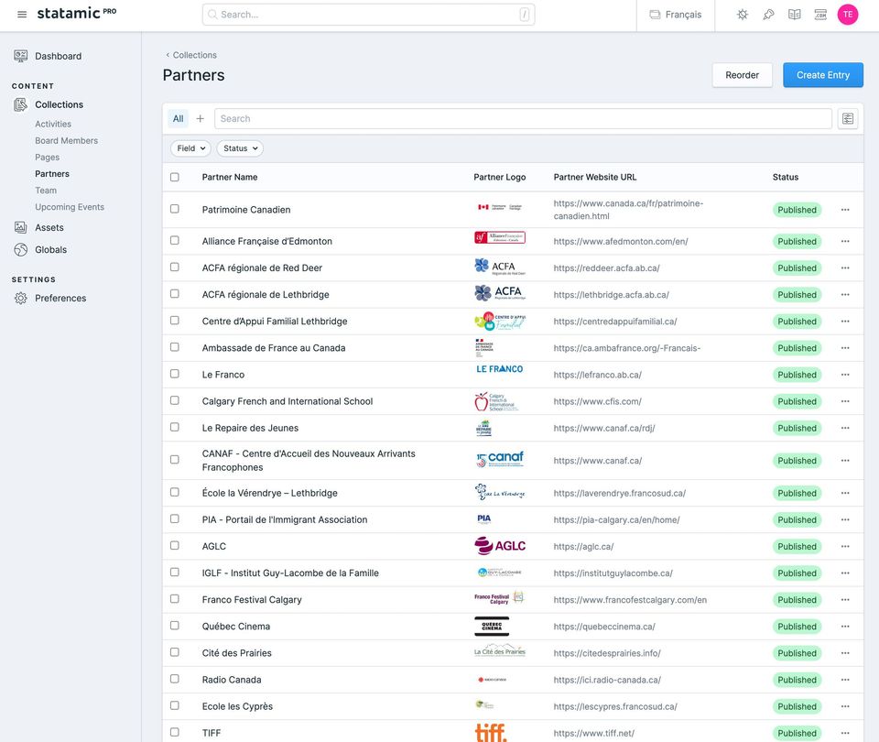Click the Reorder button
Screen dimensions: 879x742
[742, 75]
